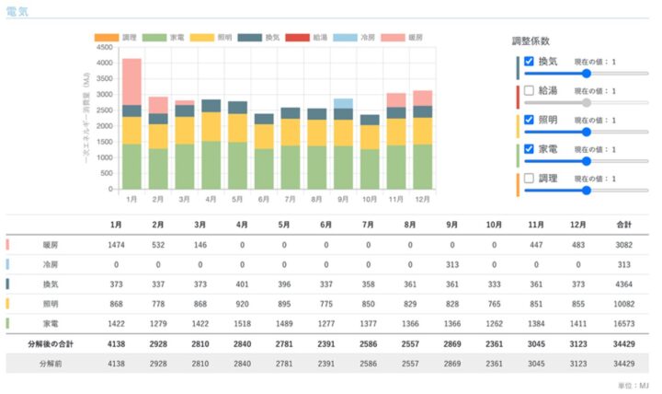Click the green 家電 legend item
Image resolution: width=662 pixels, height=394 pixels.
coord(167,38)
